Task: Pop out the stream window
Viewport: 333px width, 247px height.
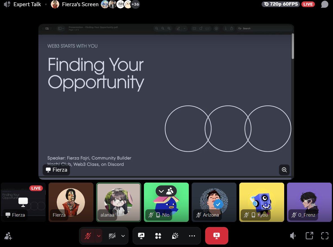Action: click(x=309, y=236)
